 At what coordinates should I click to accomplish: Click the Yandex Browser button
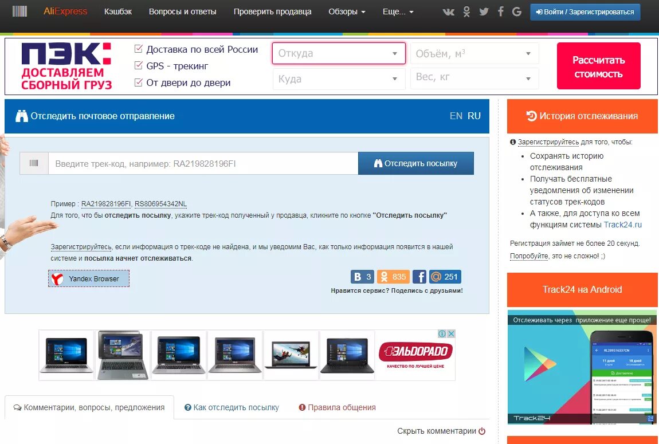click(89, 278)
